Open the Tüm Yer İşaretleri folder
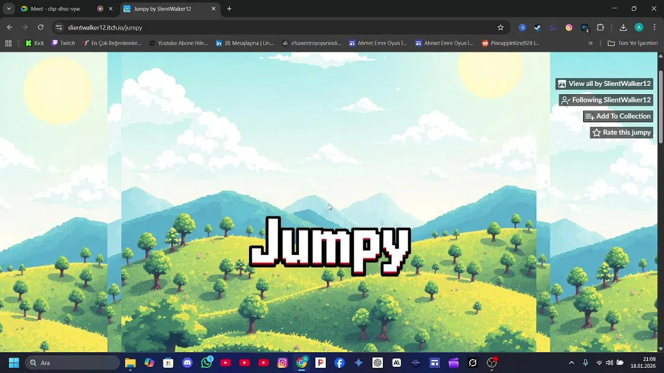The image size is (664, 373). (x=632, y=44)
